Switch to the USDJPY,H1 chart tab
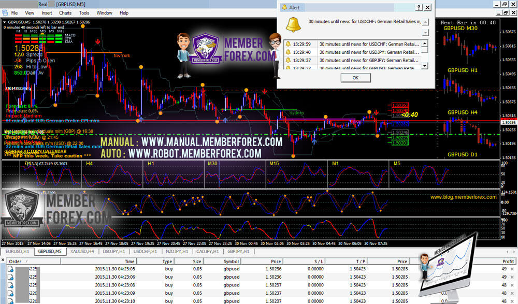 coord(114,252)
